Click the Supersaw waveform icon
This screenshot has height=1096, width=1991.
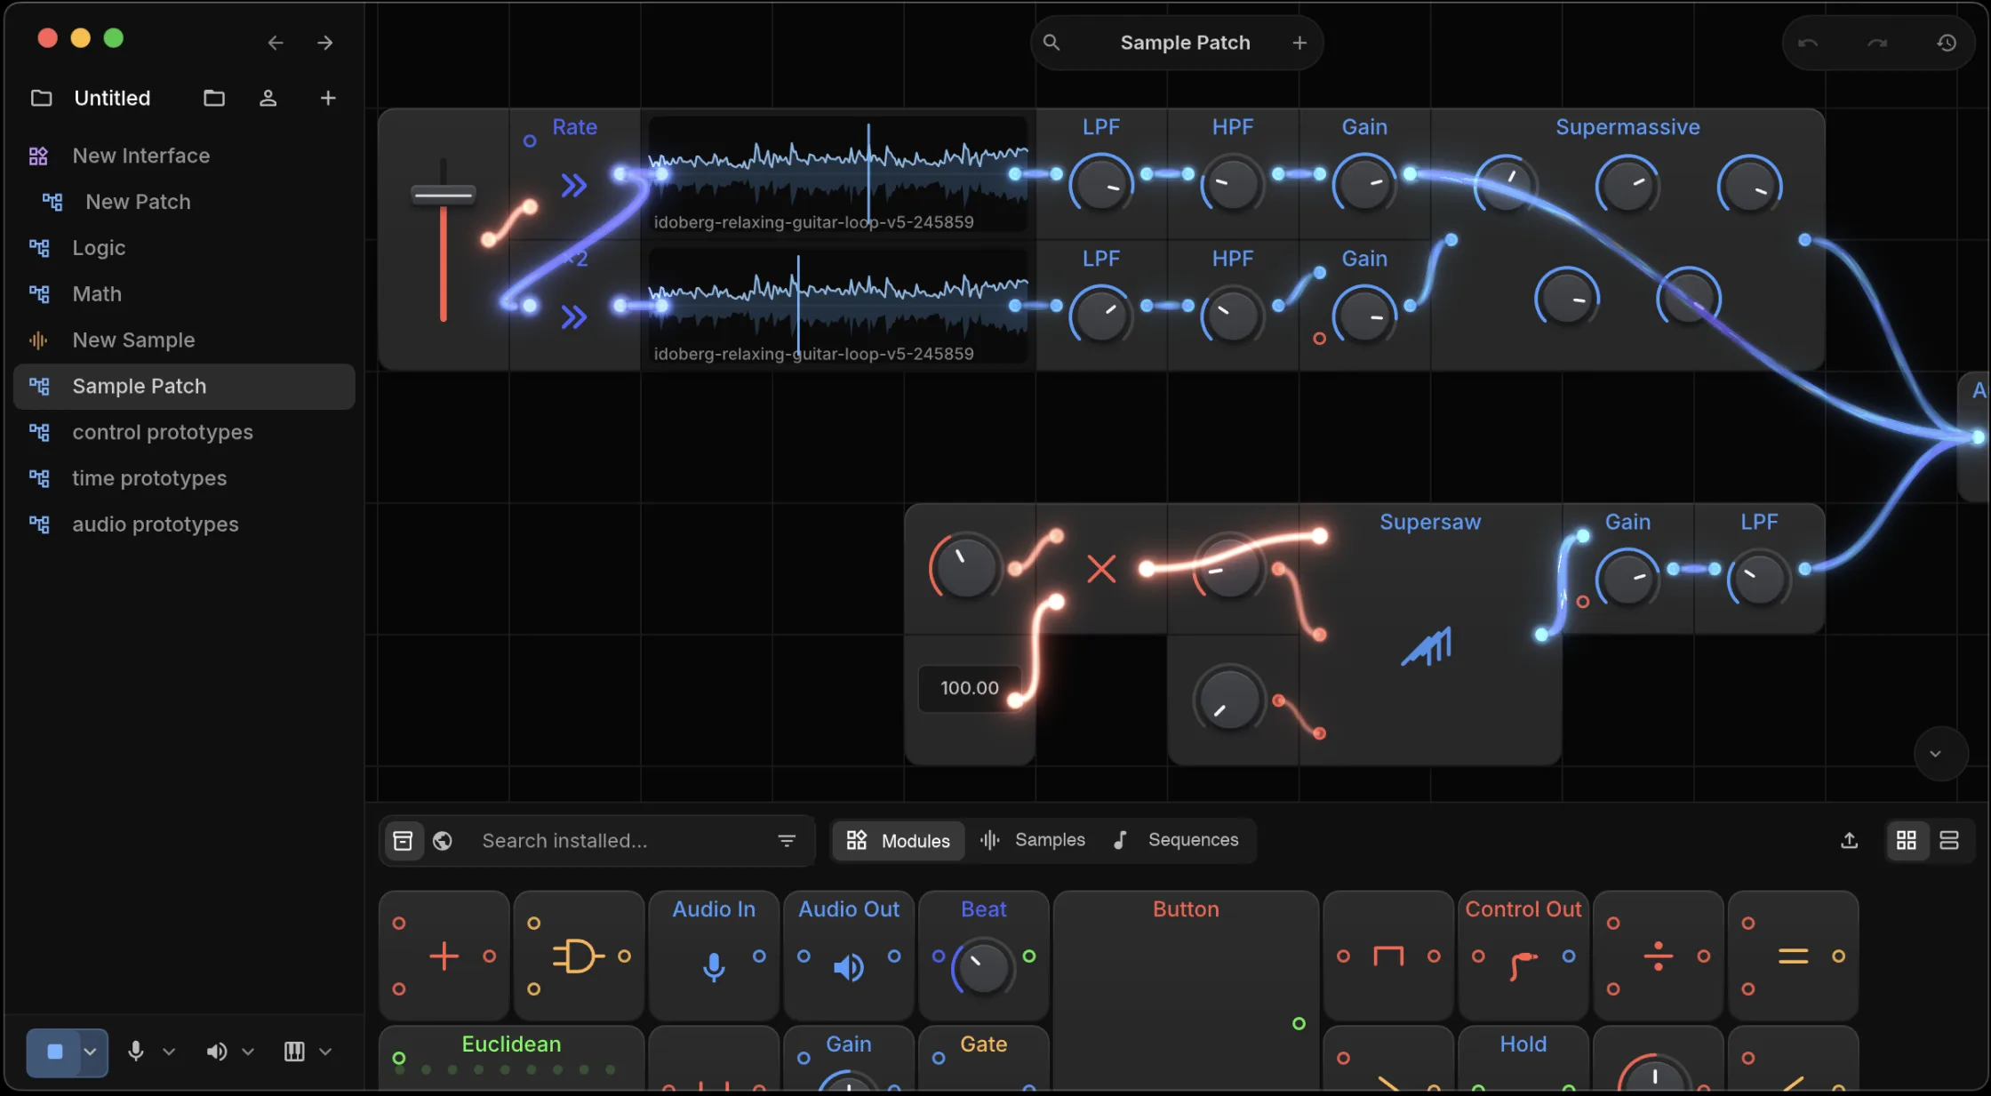click(x=1427, y=646)
